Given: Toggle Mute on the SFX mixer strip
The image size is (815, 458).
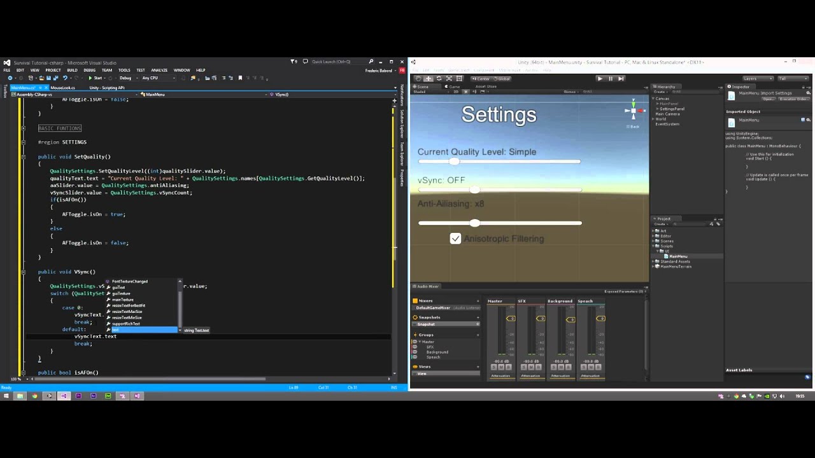Looking at the screenshot, I should click(531, 367).
